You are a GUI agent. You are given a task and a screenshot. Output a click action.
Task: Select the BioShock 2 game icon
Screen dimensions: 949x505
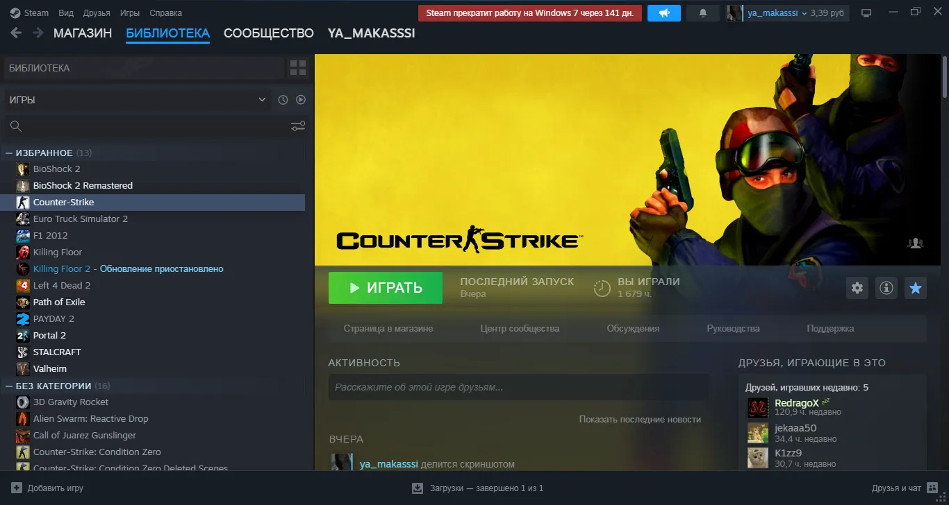pos(23,169)
